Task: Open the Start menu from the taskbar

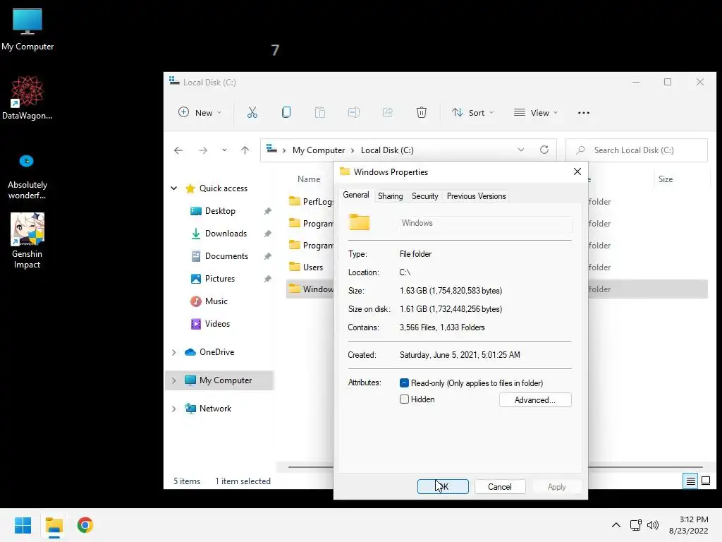Action: tap(23, 525)
